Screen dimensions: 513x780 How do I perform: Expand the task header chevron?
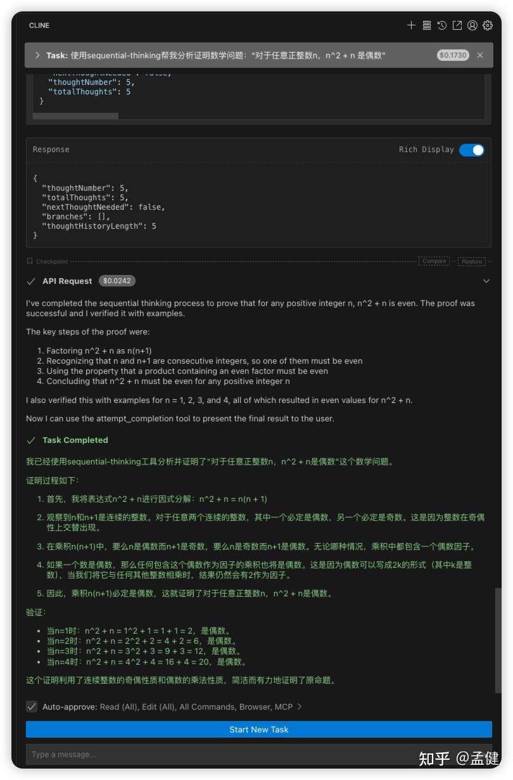click(x=37, y=55)
